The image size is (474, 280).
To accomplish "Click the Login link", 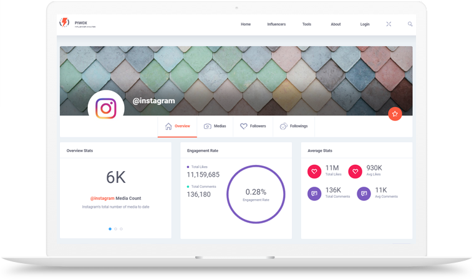I will 365,24.
